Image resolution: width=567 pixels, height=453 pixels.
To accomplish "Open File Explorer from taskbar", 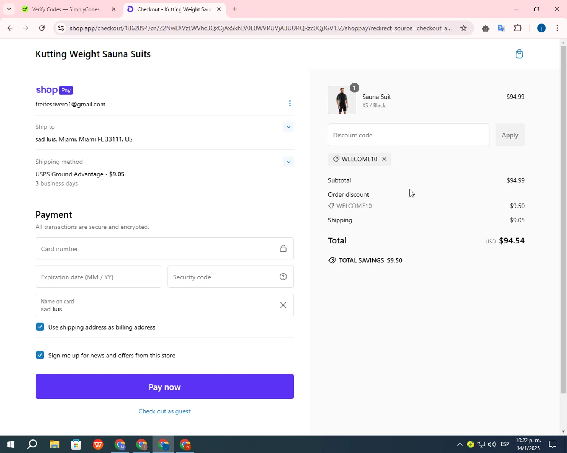I will (54, 445).
